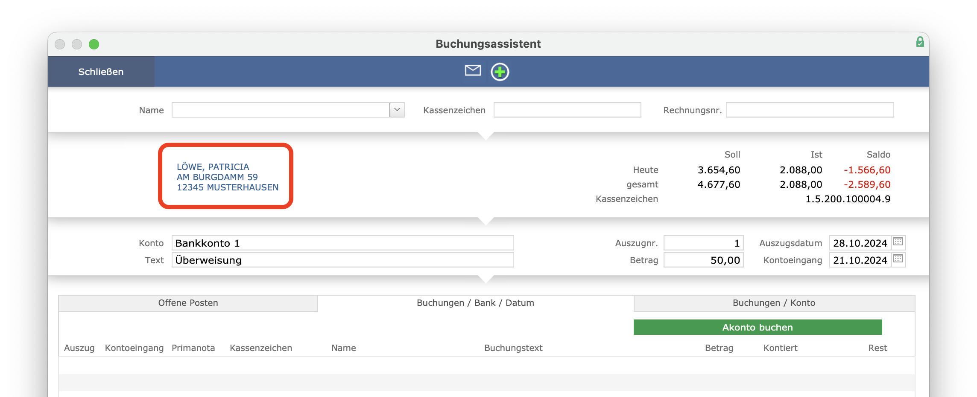Click the Heute Ist value 2.088,00

pos(801,170)
